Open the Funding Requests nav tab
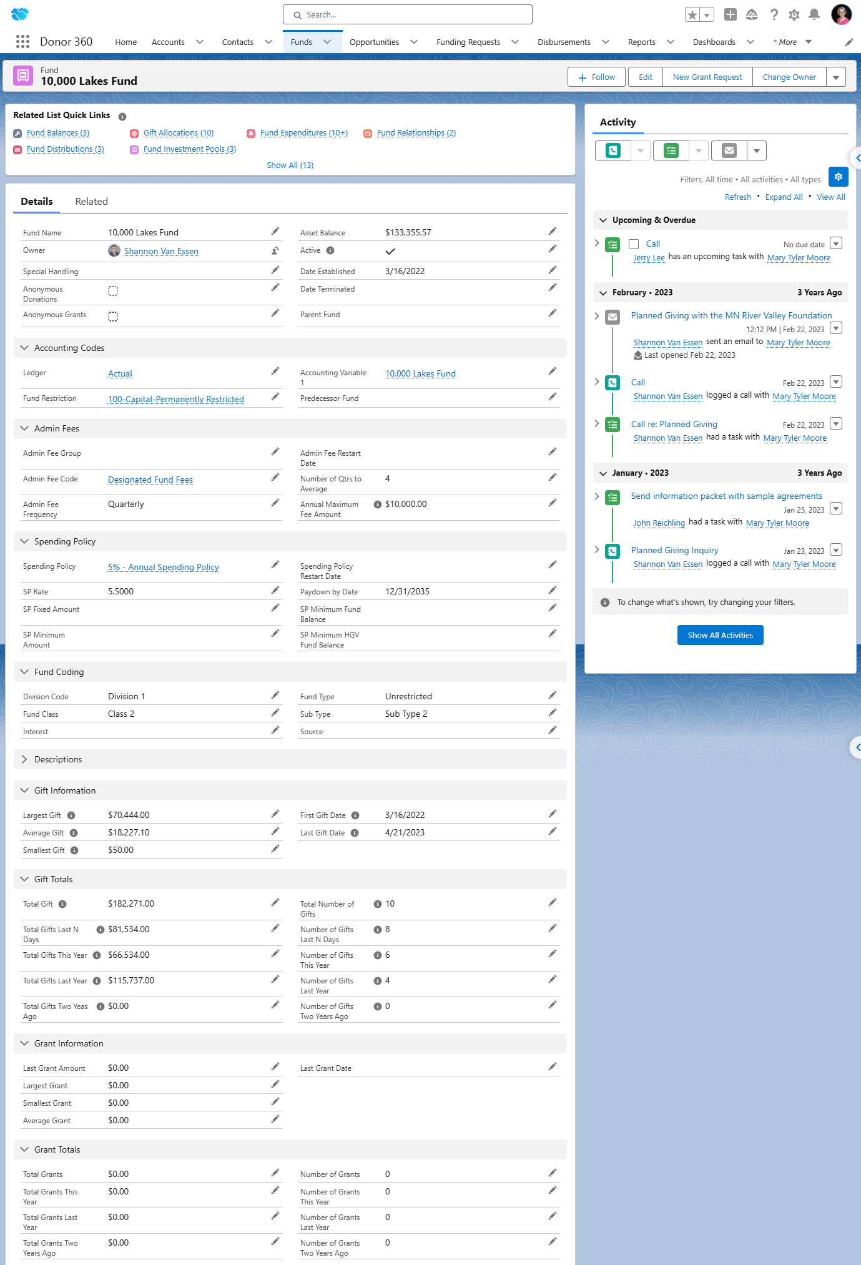The height and width of the screenshot is (1265, 861). pos(468,42)
